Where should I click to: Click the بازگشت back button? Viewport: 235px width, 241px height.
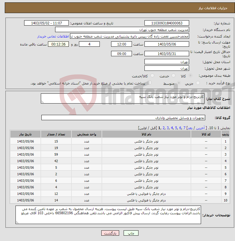(x=110, y=233)
